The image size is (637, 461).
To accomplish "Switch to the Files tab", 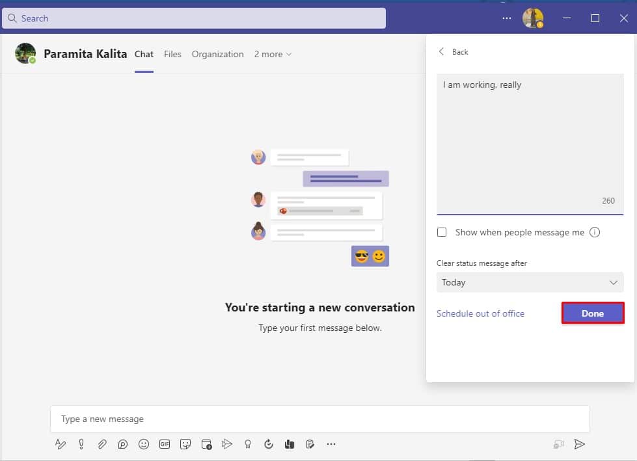I will coord(172,54).
